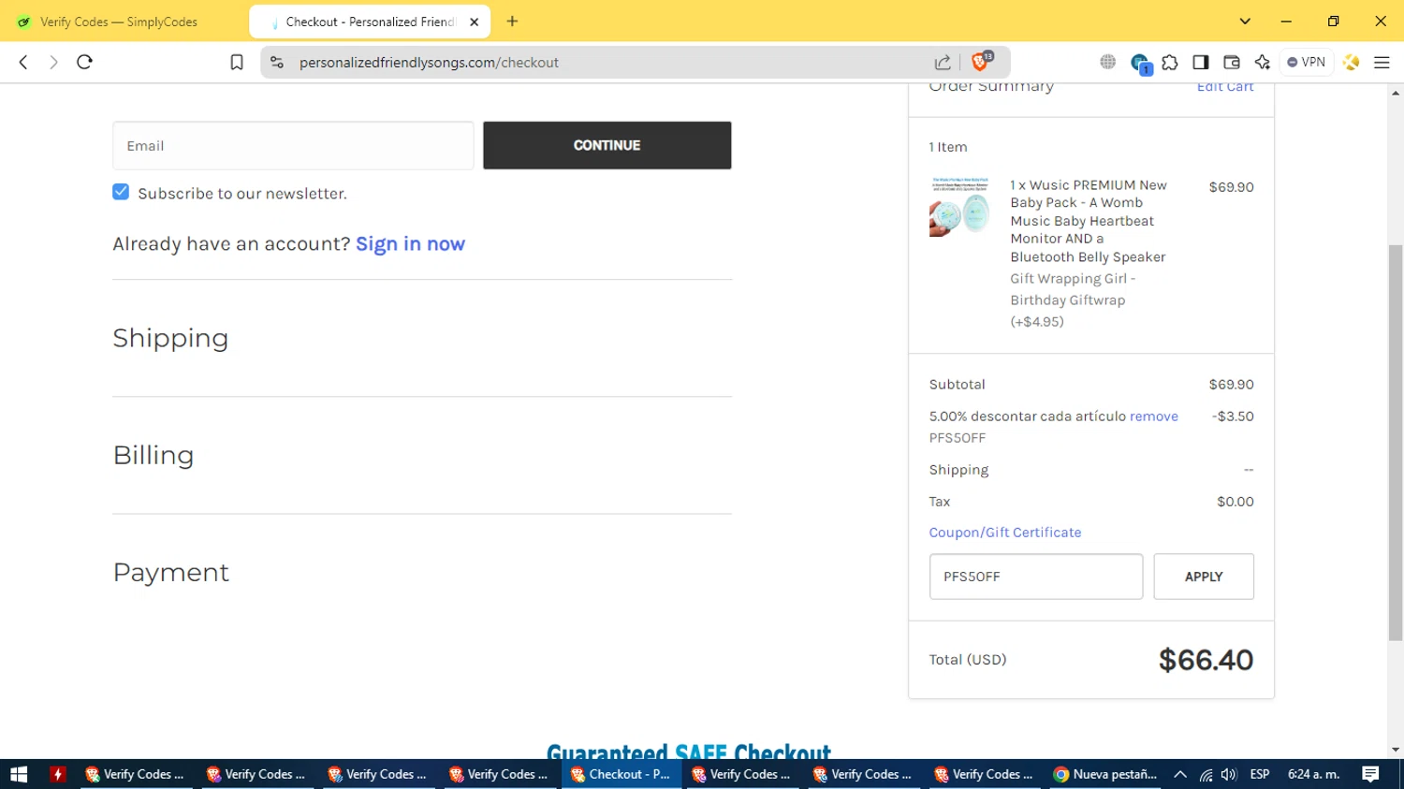Open the red lightning taskbar app

tap(58, 774)
